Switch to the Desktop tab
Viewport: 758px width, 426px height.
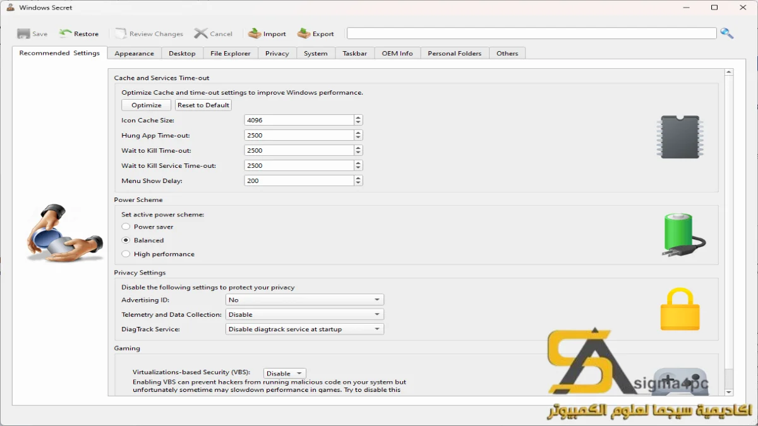coord(182,54)
